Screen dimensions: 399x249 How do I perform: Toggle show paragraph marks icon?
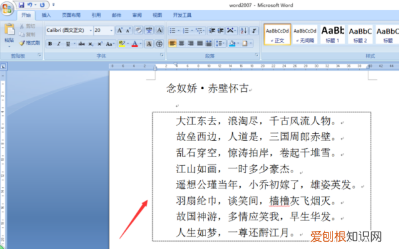click(254, 31)
